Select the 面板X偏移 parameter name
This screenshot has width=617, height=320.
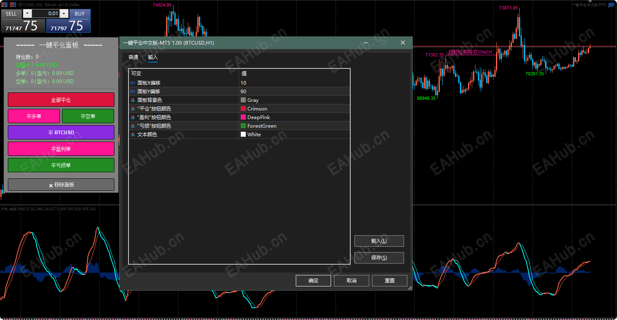(149, 83)
